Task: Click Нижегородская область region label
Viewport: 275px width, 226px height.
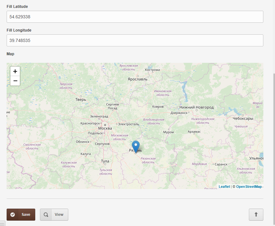Action: point(203,121)
